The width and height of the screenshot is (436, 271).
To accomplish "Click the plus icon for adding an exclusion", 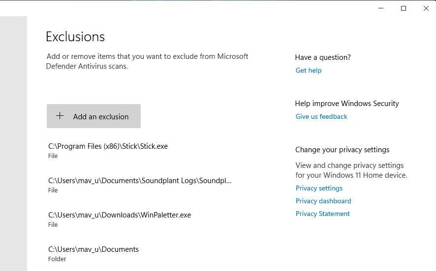I will point(60,116).
